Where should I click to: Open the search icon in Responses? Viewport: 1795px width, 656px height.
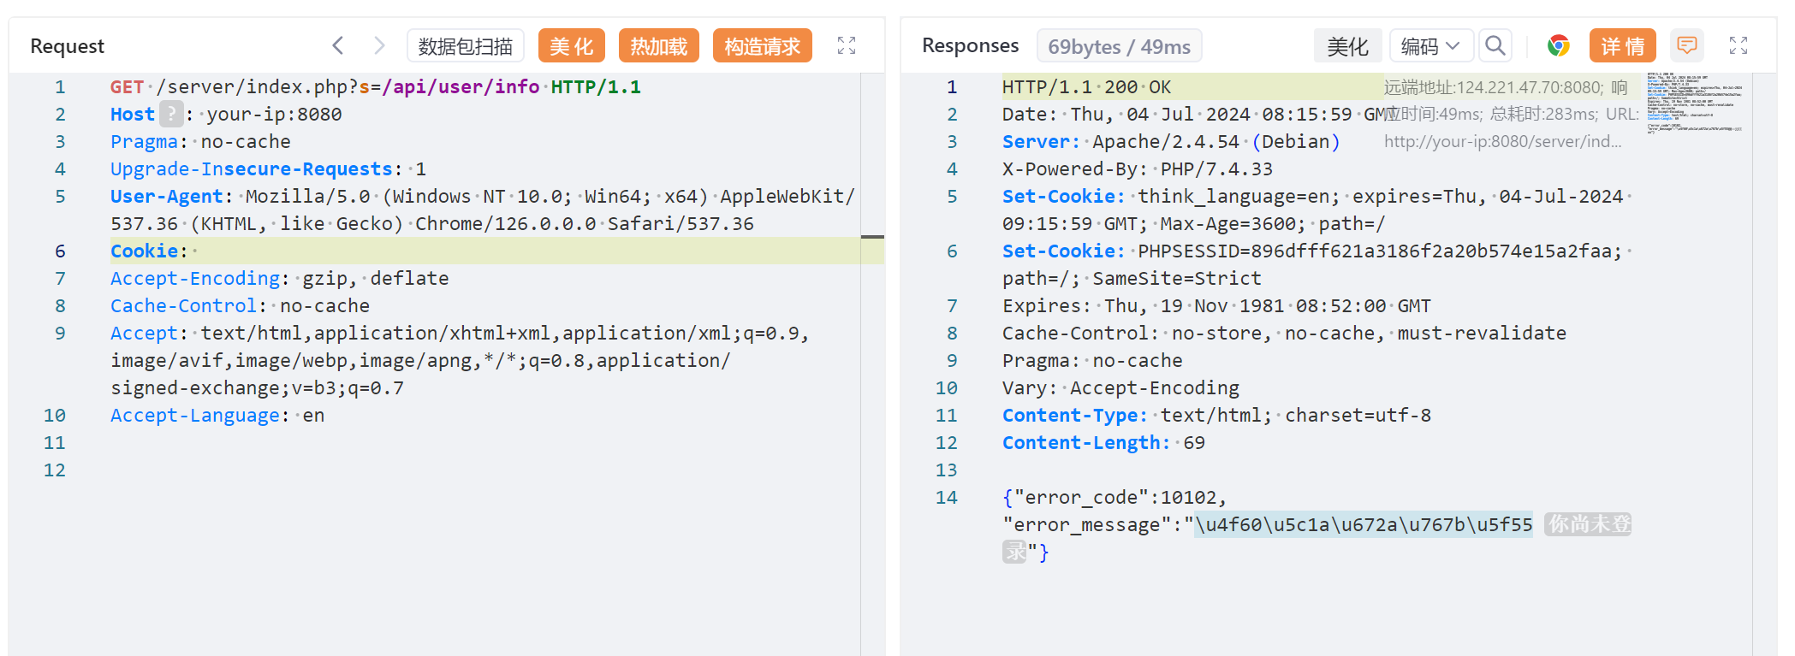click(x=1495, y=45)
